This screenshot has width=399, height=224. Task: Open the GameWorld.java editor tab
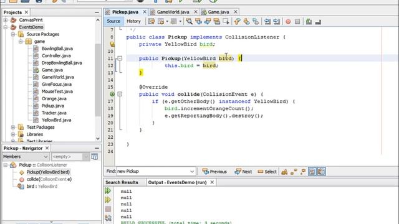point(173,12)
